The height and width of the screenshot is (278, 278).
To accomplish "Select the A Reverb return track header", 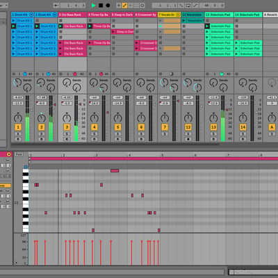I will pos(270,15).
